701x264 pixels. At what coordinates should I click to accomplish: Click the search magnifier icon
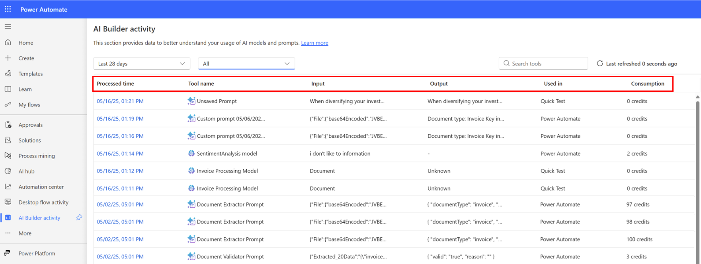(506, 63)
